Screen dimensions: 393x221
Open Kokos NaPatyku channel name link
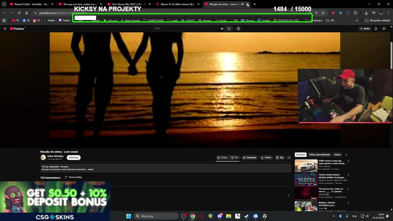(x=55, y=156)
